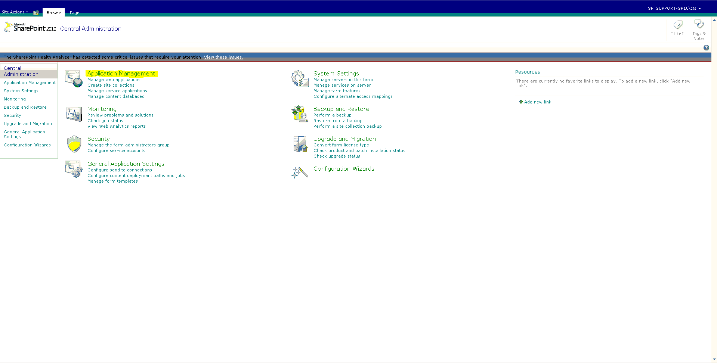Click Configure alternate access mappings link

tap(353, 96)
